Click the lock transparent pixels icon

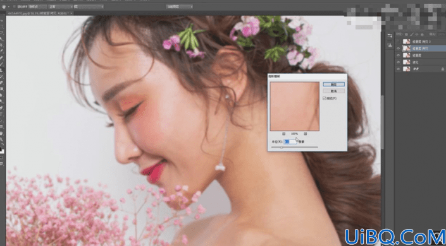pos(406,34)
